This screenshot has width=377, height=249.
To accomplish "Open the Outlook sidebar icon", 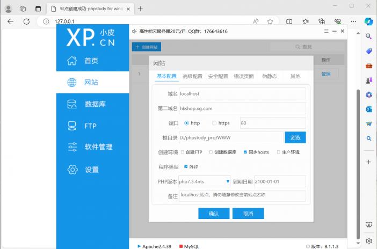I will (368, 109).
